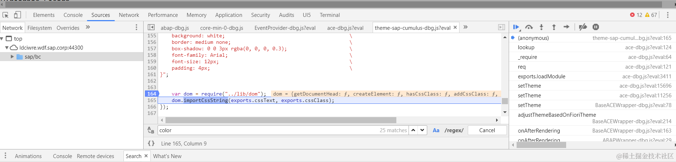Toggle the /regex/ search option

point(454,130)
